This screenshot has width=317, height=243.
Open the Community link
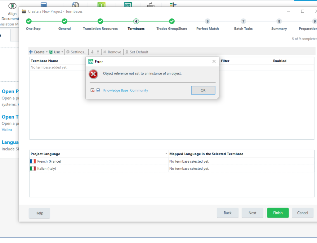(139, 90)
